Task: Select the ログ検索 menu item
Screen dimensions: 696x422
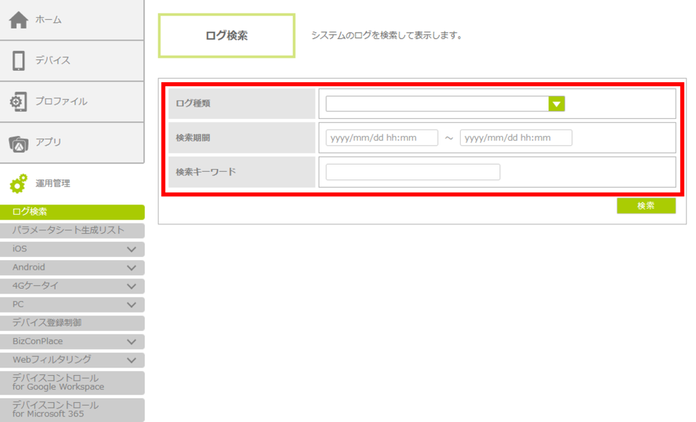Action: (72, 212)
